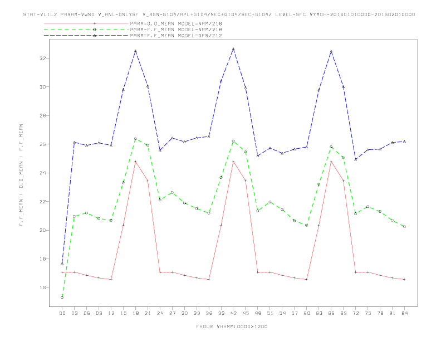Click x-axis forecast hour label 60
Screen dimensions: 441x341
(x=307, y=313)
